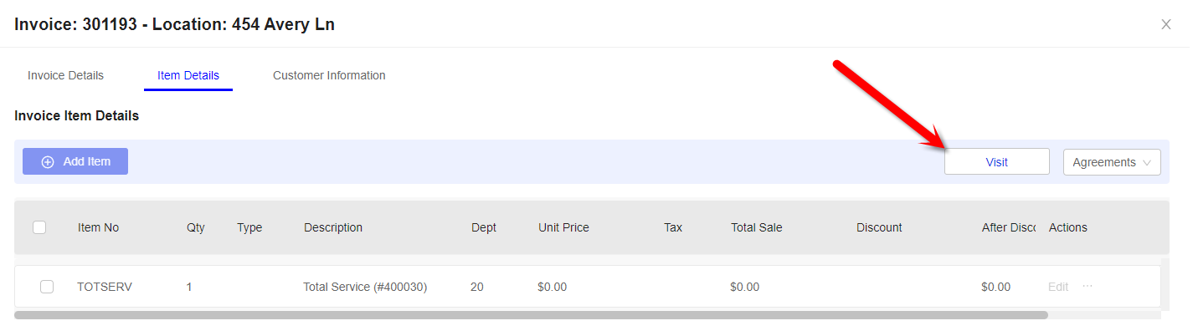This screenshot has width=1193, height=331.
Task: Click the Unit Price column header
Action: 563,227
